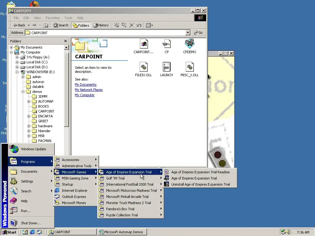Launch Outlook Express from Programs menu
This screenshot has height=236, width=315.
(x=76, y=197)
